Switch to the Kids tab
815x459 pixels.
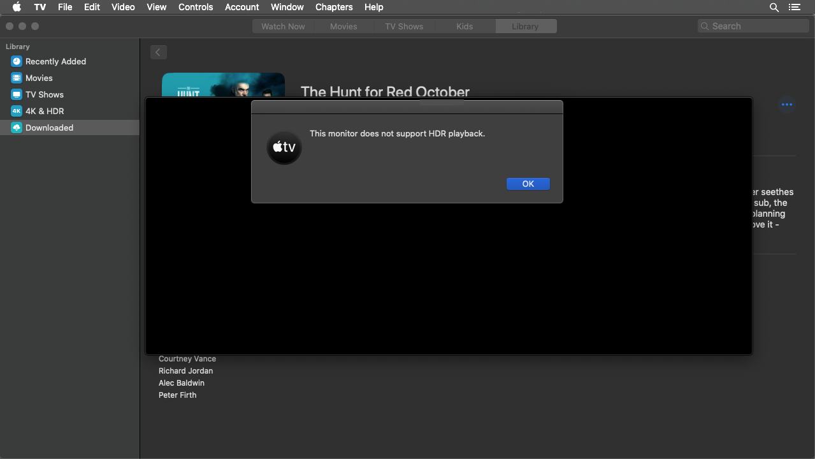click(465, 26)
